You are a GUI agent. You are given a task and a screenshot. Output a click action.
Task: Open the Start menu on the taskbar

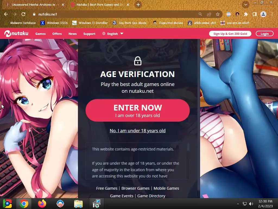pos(7,204)
